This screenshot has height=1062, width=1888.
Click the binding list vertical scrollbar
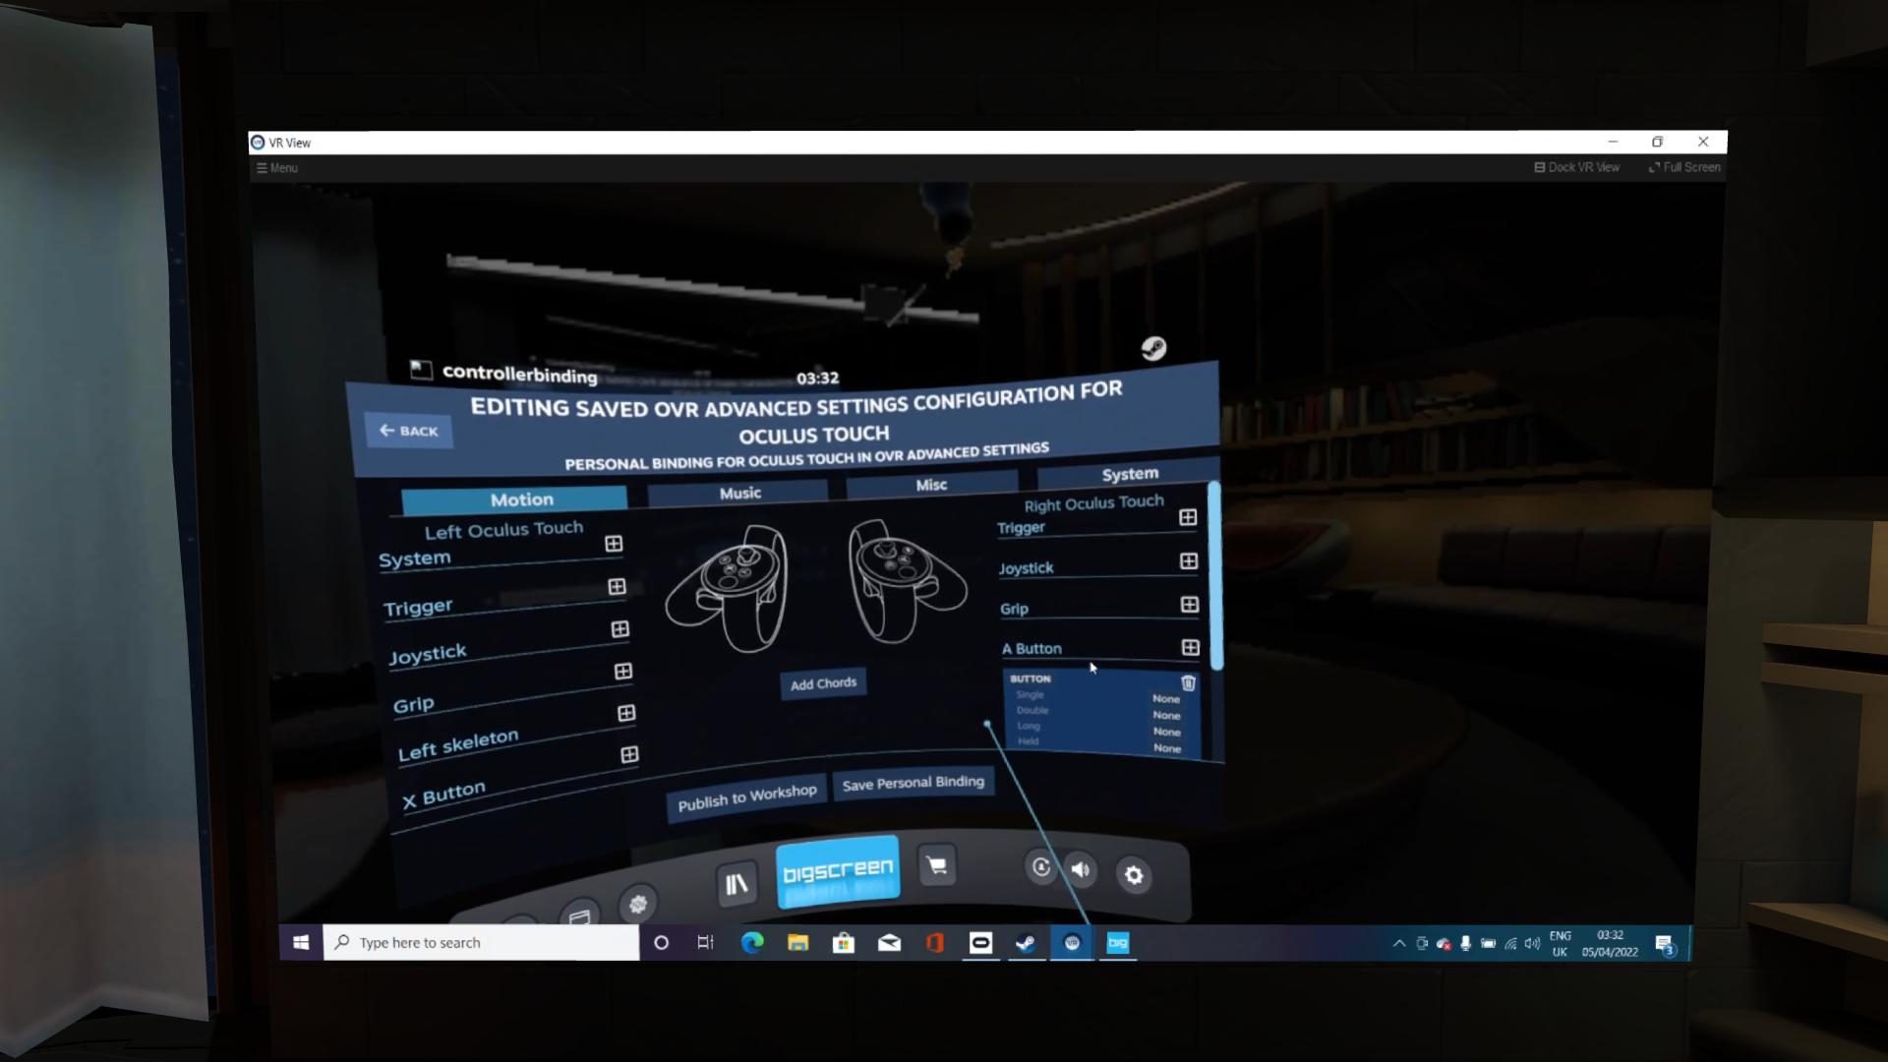(1215, 575)
